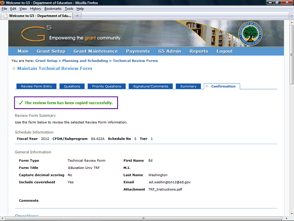Open Payments navigation item
Viewport: 294px width, 221px height.
(x=138, y=51)
